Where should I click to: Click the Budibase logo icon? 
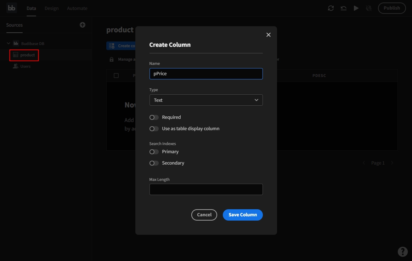tap(12, 8)
